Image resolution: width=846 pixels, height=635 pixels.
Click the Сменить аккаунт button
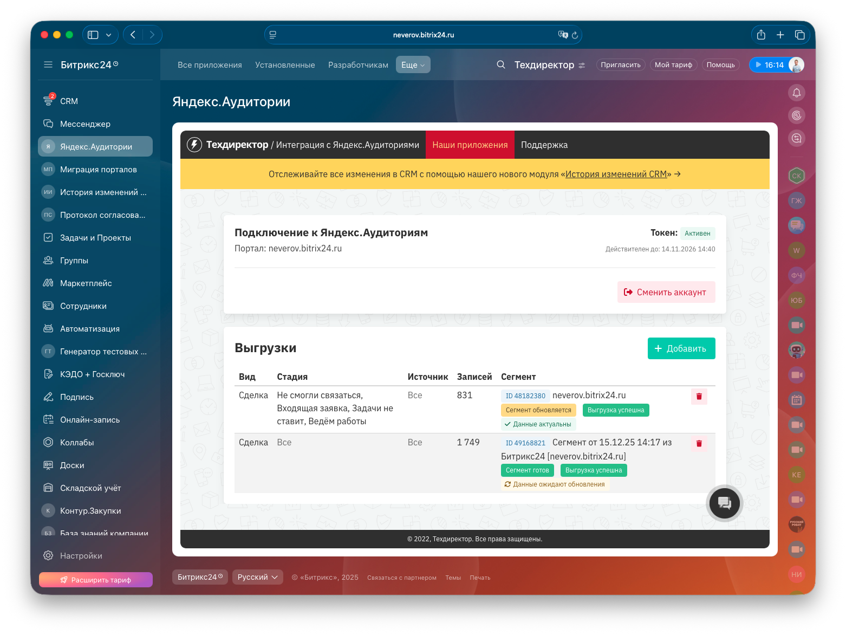pos(666,292)
